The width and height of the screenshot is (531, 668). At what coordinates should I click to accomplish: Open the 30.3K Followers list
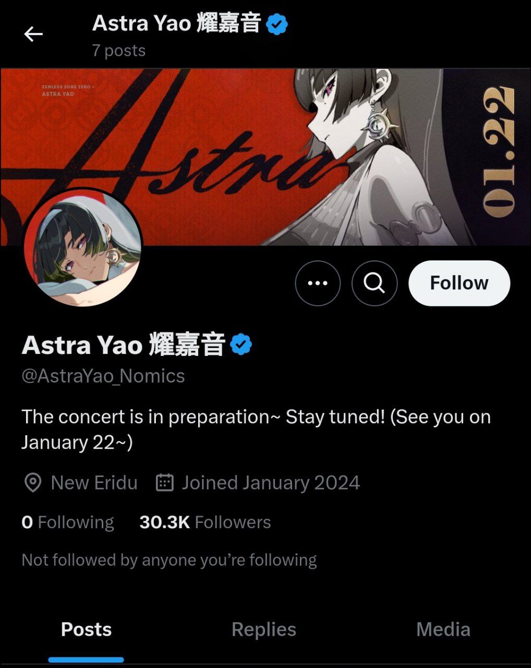(x=205, y=522)
